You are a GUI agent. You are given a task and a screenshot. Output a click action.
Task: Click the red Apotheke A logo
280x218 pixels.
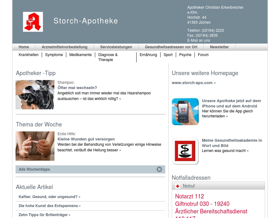coord(33,22)
